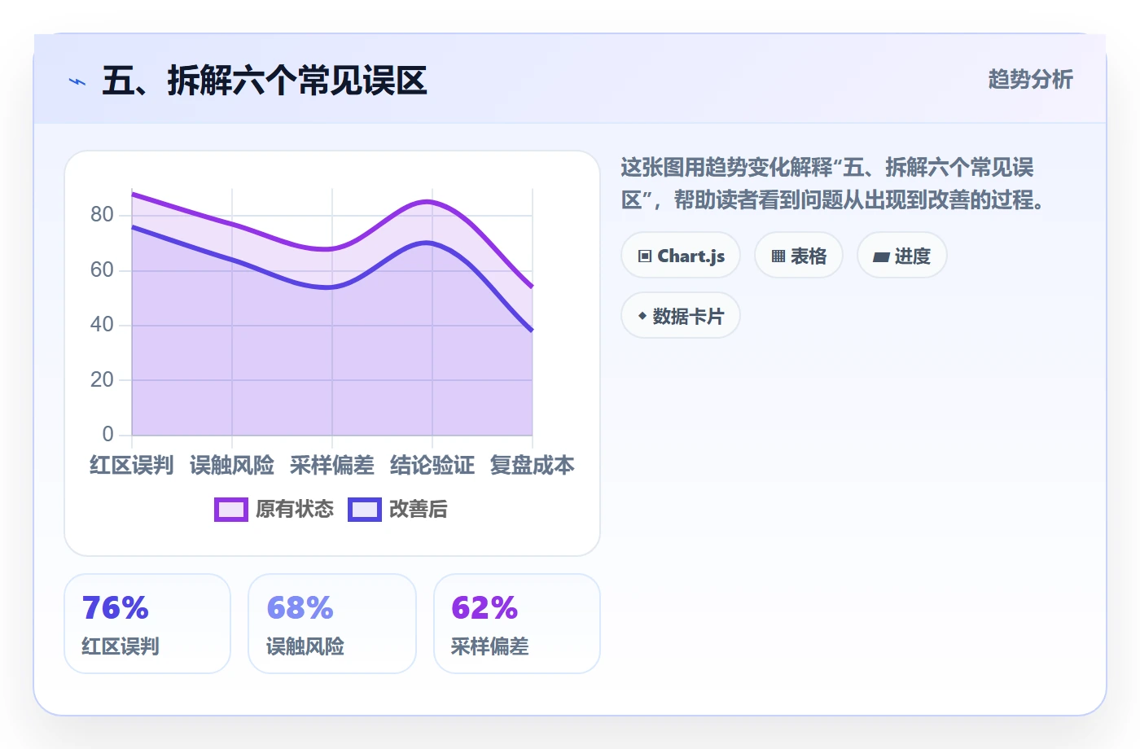Click the 60 y-axis value
Image resolution: width=1140 pixels, height=749 pixels.
(x=102, y=270)
